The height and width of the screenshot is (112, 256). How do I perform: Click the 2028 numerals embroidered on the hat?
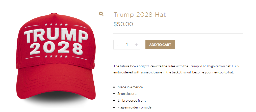pyautogui.click(x=56, y=49)
